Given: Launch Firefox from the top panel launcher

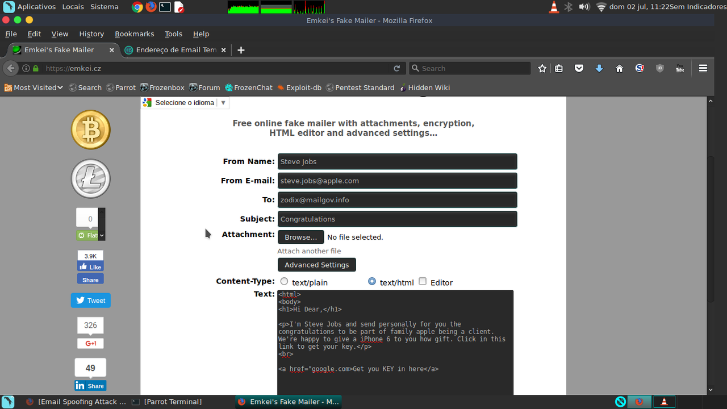Looking at the screenshot, I should pyautogui.click(x=151, y=7).
